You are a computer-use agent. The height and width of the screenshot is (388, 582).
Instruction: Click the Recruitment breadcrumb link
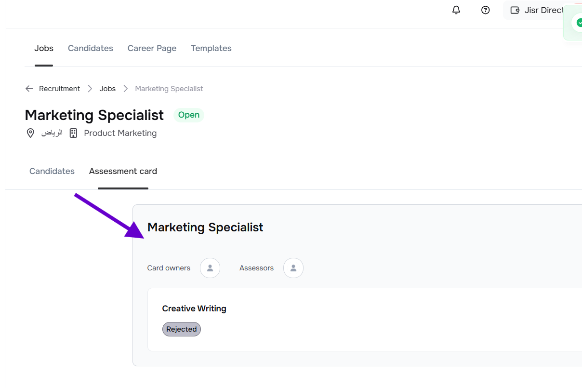(59, 89)
